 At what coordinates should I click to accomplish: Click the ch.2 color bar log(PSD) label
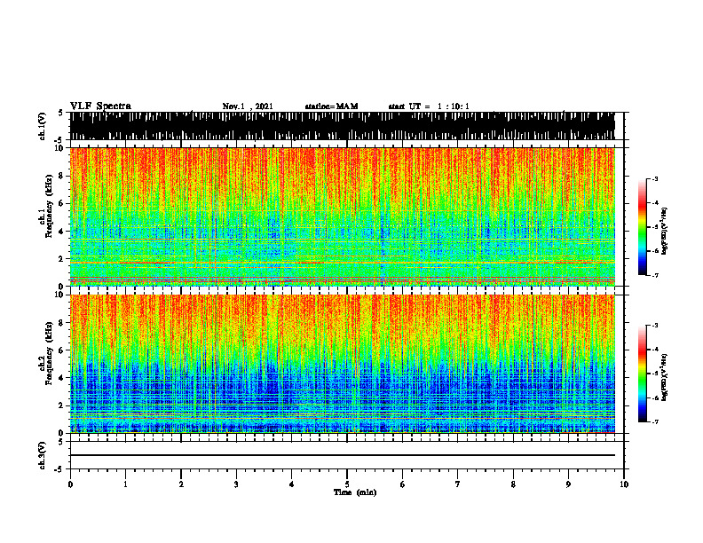click(664, 377)
